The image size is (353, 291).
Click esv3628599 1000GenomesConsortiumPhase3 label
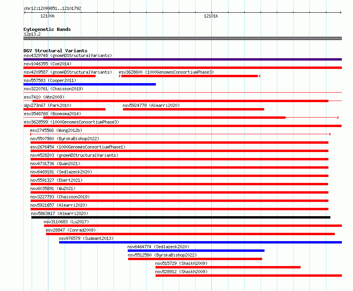(x=71, y=122)
